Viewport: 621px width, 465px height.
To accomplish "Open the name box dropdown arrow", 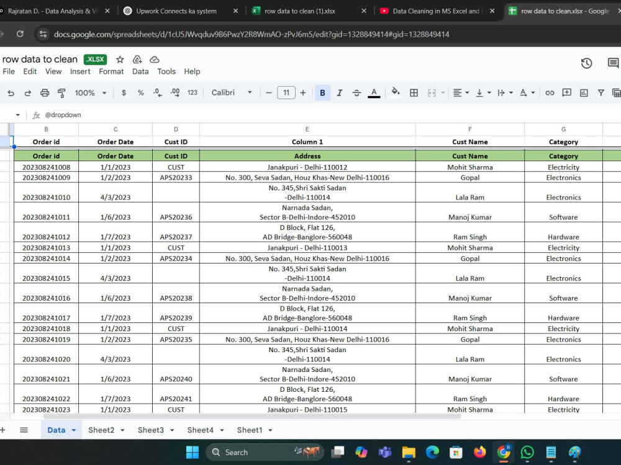I will tap(18, 115).
